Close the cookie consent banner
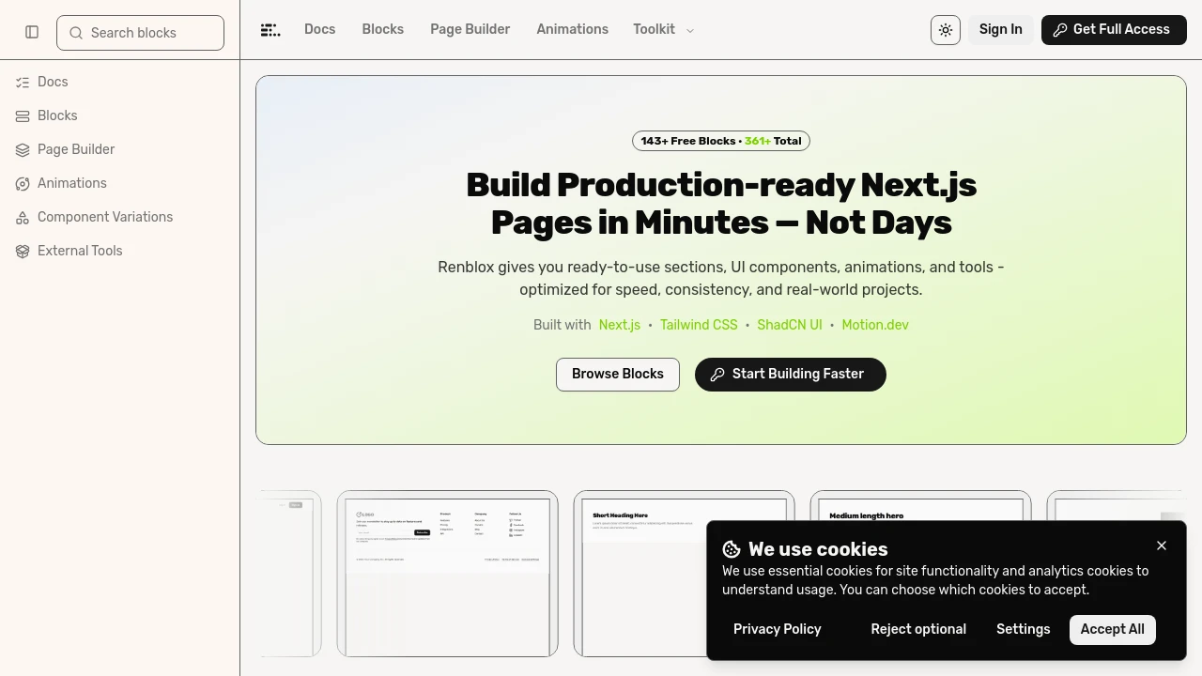The width and height of the screenshot is (1202, 676). tap(1162, 545)
